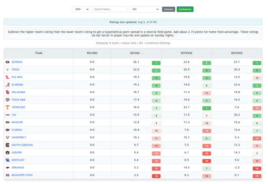Click Kentucky's offense value 0.9
268x184 pixels.
pyautogui.click(x=187, y=160)
